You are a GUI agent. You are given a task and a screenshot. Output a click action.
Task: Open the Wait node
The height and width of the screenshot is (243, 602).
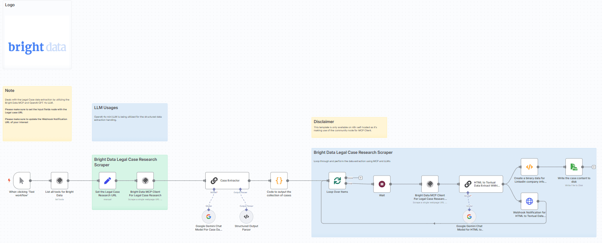(x=382, y=184)
